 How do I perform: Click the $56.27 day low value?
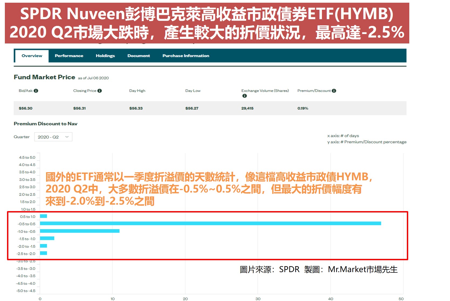pos(192,108)
